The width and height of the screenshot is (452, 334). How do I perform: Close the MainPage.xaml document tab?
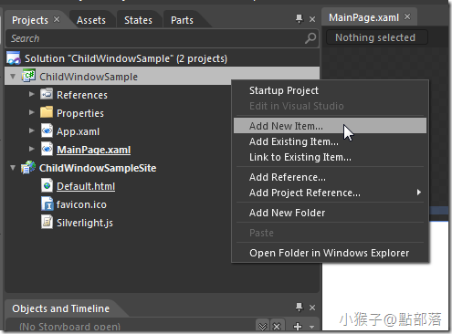coord(407,16)
